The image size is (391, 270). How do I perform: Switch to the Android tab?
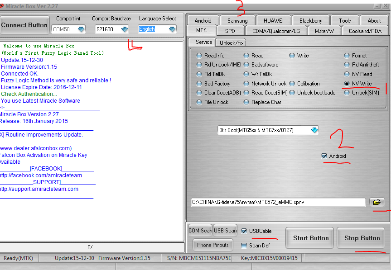click(x=203, y=20)
